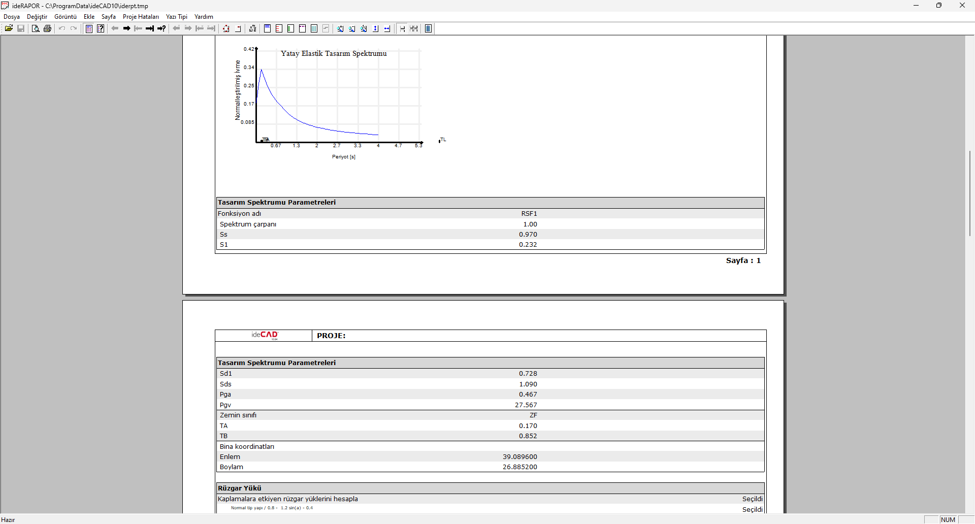Screen dimensions: 975x524
Task: Click the Sd1 value 0.728
Action: 528,373
